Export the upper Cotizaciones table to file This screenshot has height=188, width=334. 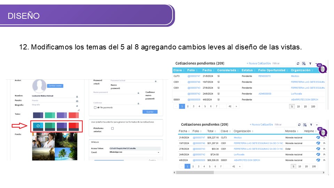304,63
